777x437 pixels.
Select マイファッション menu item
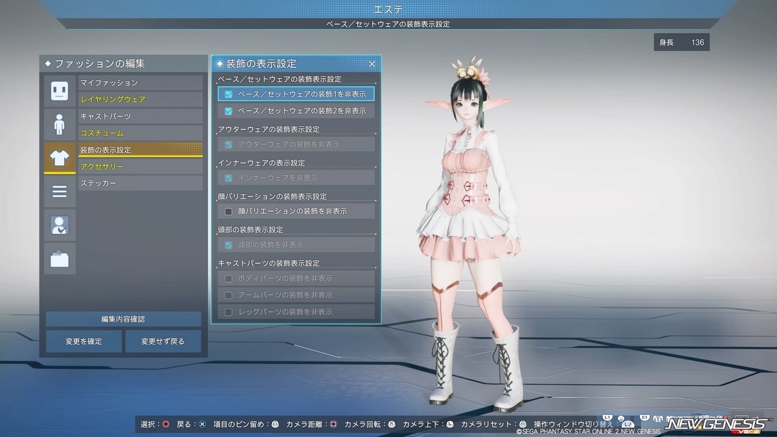point(141,83)
